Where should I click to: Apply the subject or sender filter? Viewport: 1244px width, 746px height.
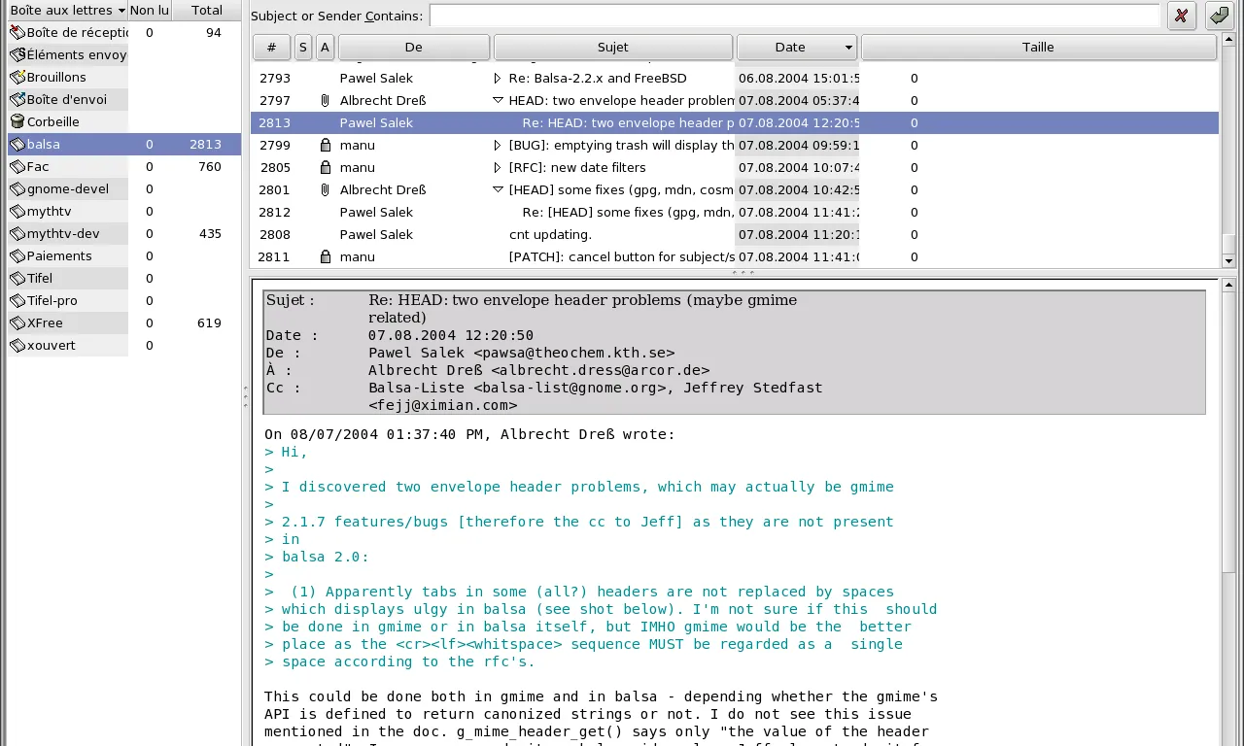click(1219, 16)
